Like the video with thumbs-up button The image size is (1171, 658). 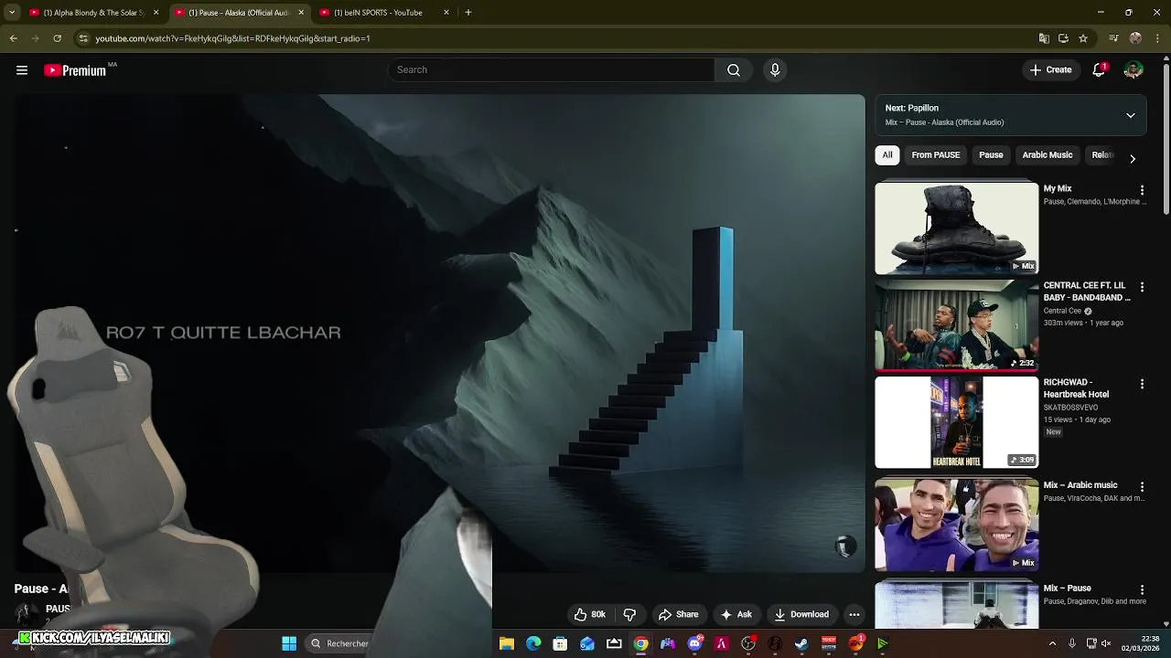[x=590, y=615]
